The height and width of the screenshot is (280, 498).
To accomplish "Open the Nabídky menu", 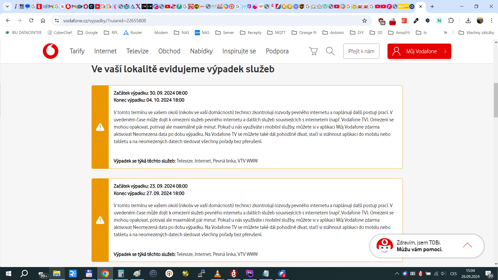I will coord(201,51).
